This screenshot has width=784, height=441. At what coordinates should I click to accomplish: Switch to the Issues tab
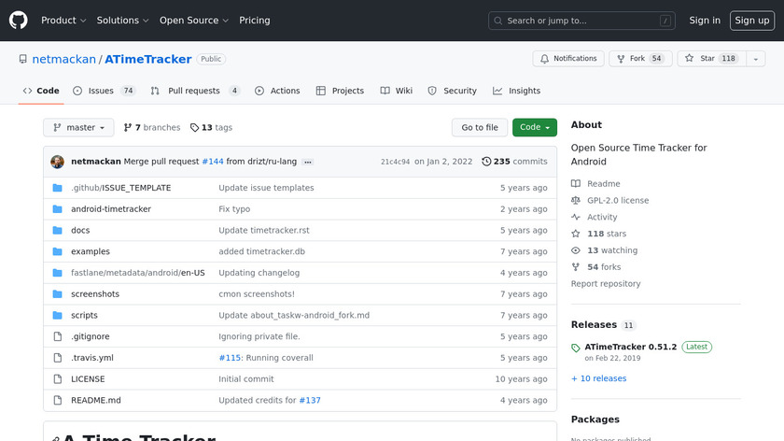pyautogui.click(x=103, y=91)
